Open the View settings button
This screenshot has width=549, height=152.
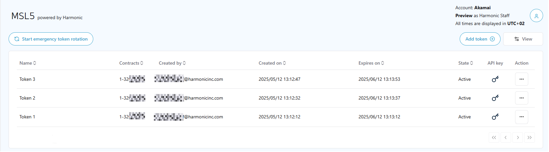[x=523, y=39]
